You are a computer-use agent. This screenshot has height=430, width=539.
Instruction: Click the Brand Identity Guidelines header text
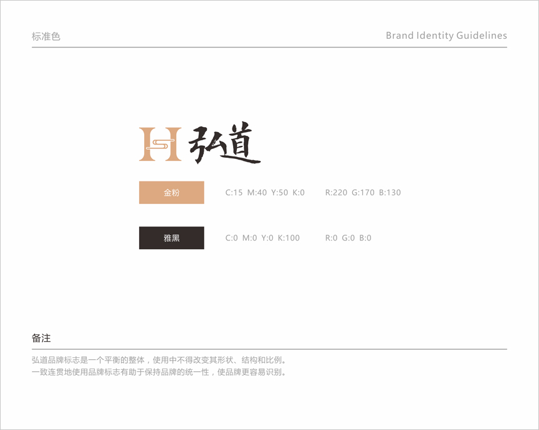click(x=446, y=36)
